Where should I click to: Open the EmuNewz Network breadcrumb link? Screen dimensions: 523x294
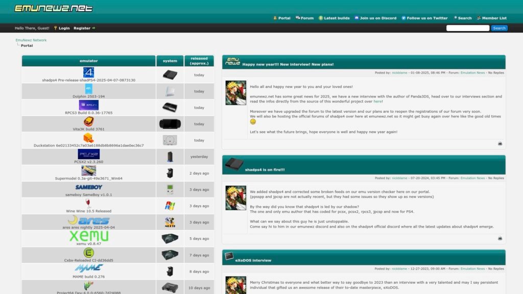point(31,40)
